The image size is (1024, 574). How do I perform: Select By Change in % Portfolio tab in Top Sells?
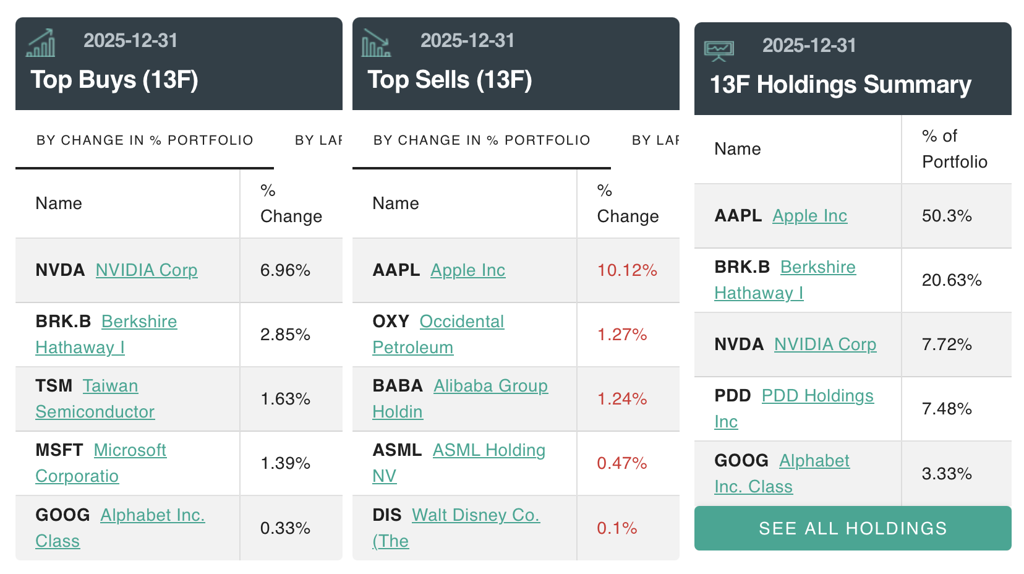point(482,140)
